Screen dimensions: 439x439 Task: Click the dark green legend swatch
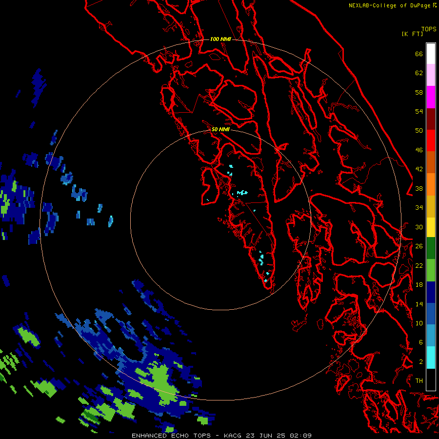(x=431, y=248)
